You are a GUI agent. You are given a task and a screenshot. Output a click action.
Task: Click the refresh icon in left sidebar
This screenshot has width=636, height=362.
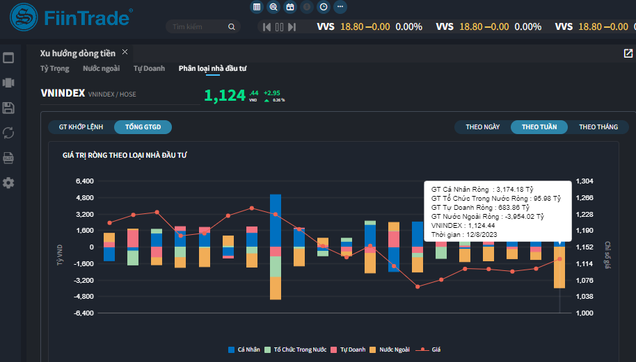pyautogui.click(x=8, y=133)
